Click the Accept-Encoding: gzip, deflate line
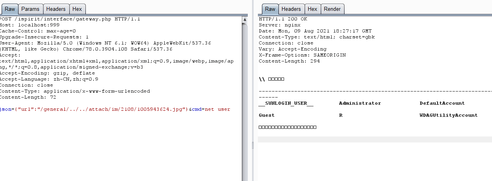 click(x=48, y=73)
